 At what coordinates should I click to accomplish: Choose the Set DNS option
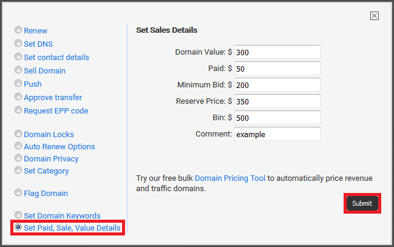coord(18,43)
